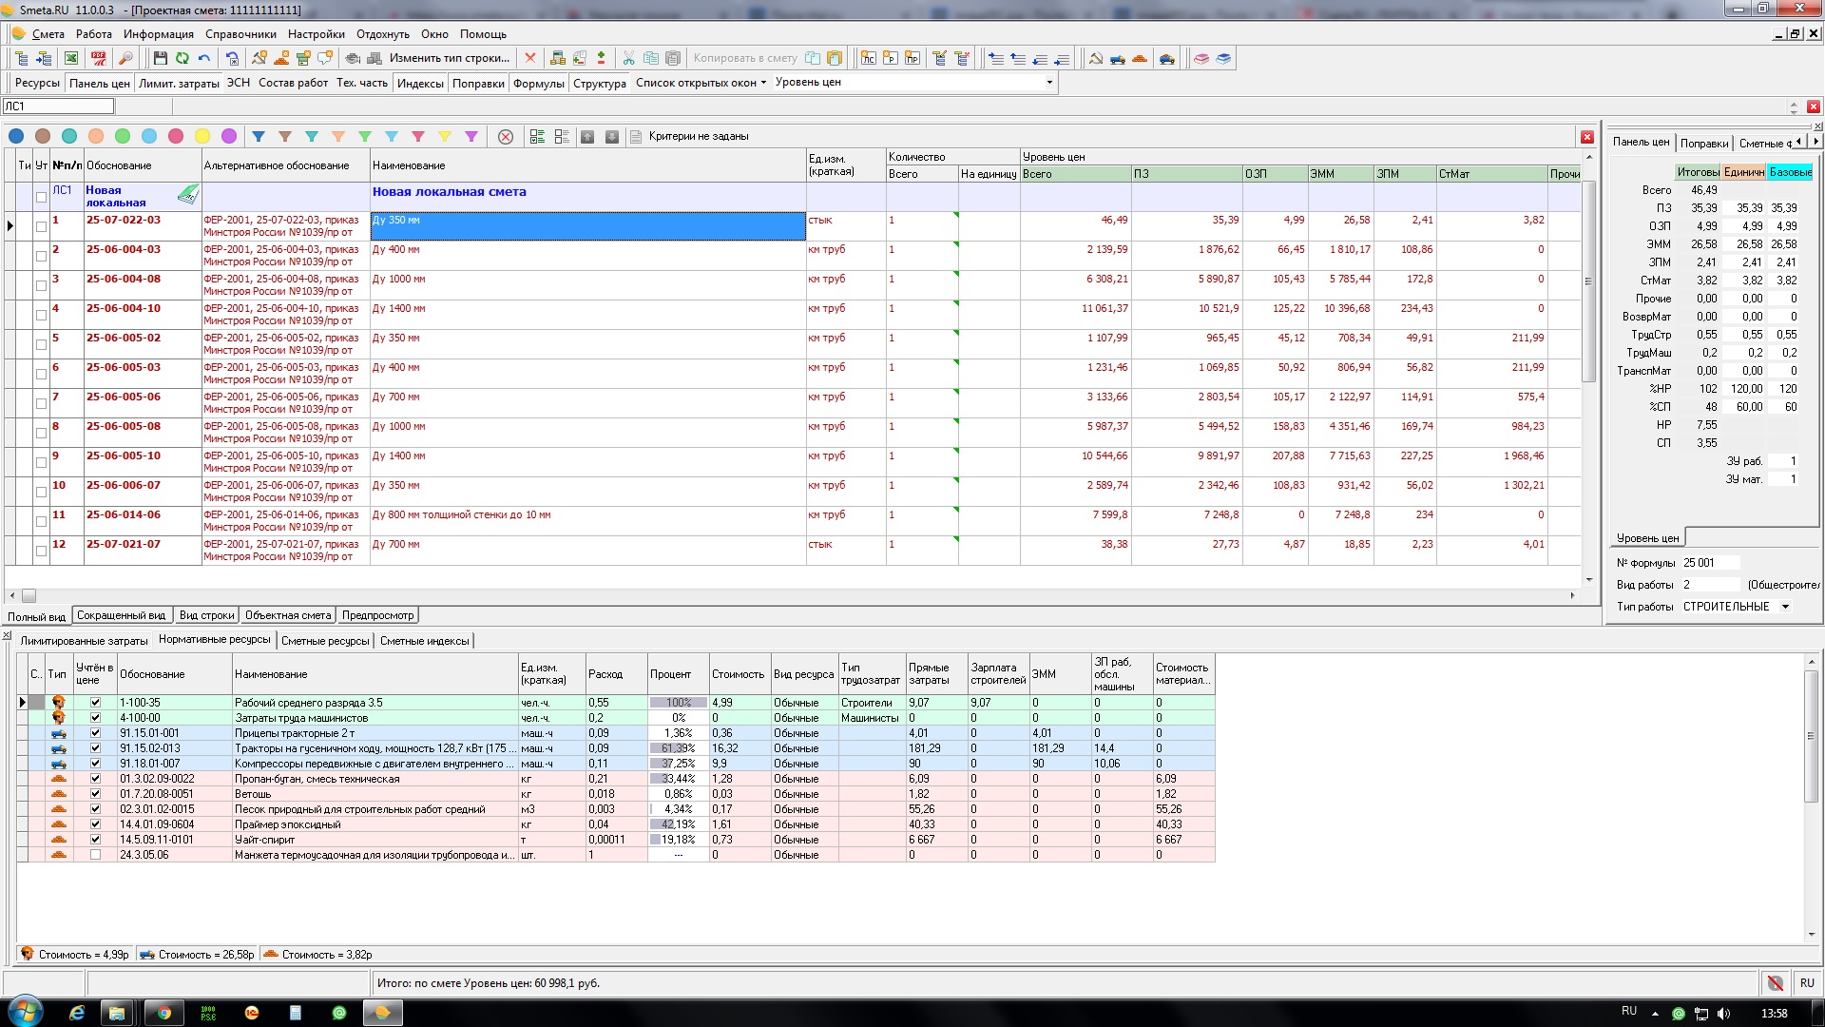Viewport: 1825px width, 1027px height.
Task: Switch to the 'Сметные ресурсы' tab
Action: coord(325,641)
